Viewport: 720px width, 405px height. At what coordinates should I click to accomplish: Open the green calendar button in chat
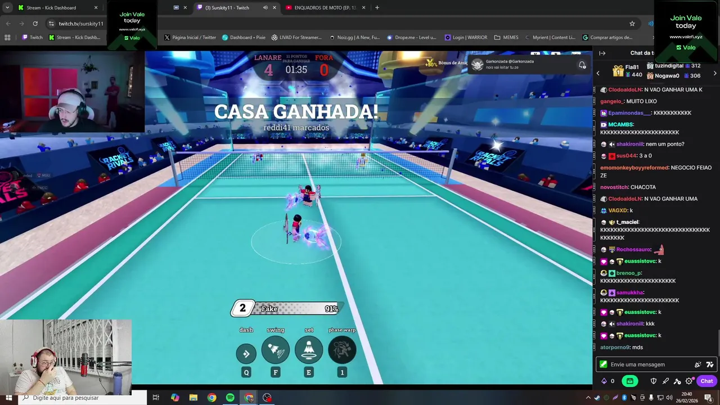click(x=629, y=381)
